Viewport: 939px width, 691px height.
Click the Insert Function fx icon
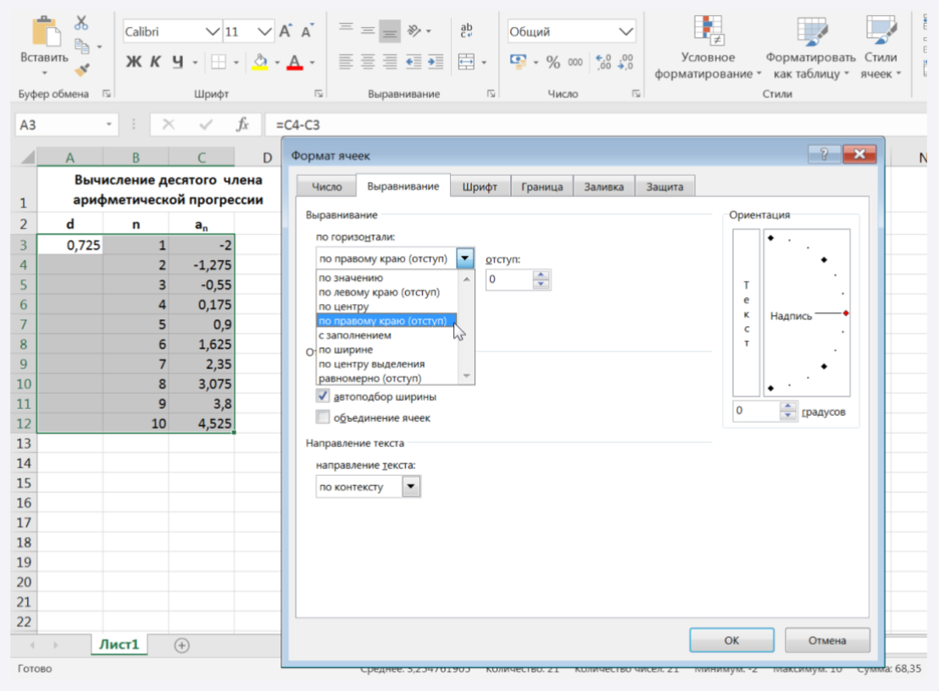tap(242, 124)
